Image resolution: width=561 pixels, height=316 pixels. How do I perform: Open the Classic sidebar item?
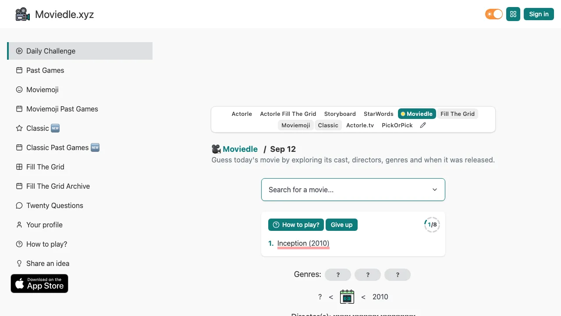(80, 128)
